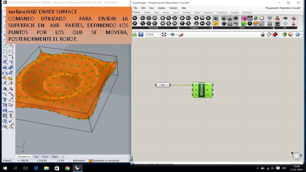Click Milímetros units in Rhino status bar
Screen dimensions: 306x172
tap(79, 161)
